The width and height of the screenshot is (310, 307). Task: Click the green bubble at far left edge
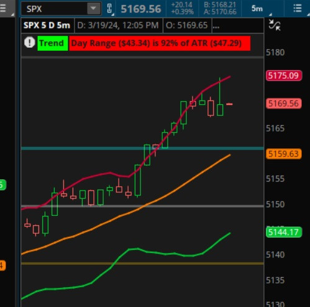3,185
